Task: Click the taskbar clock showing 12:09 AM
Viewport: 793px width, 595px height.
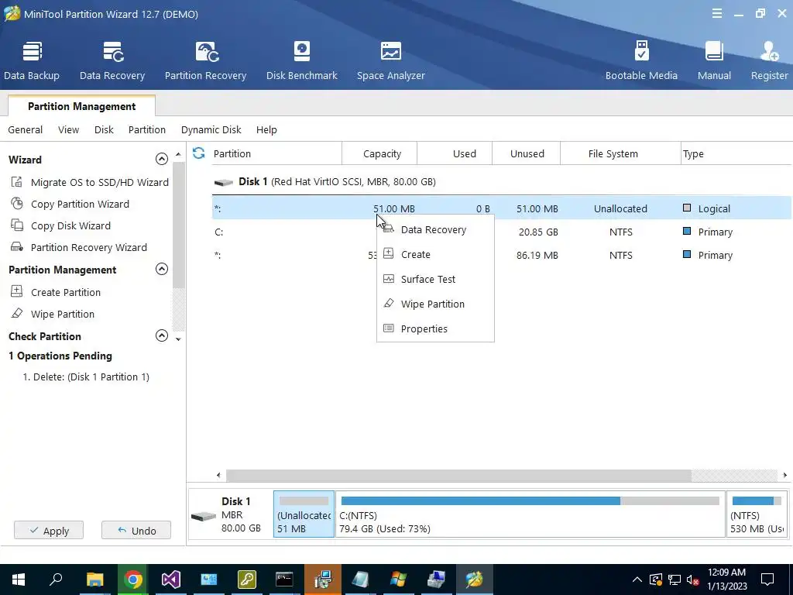Action: [726, 580]
